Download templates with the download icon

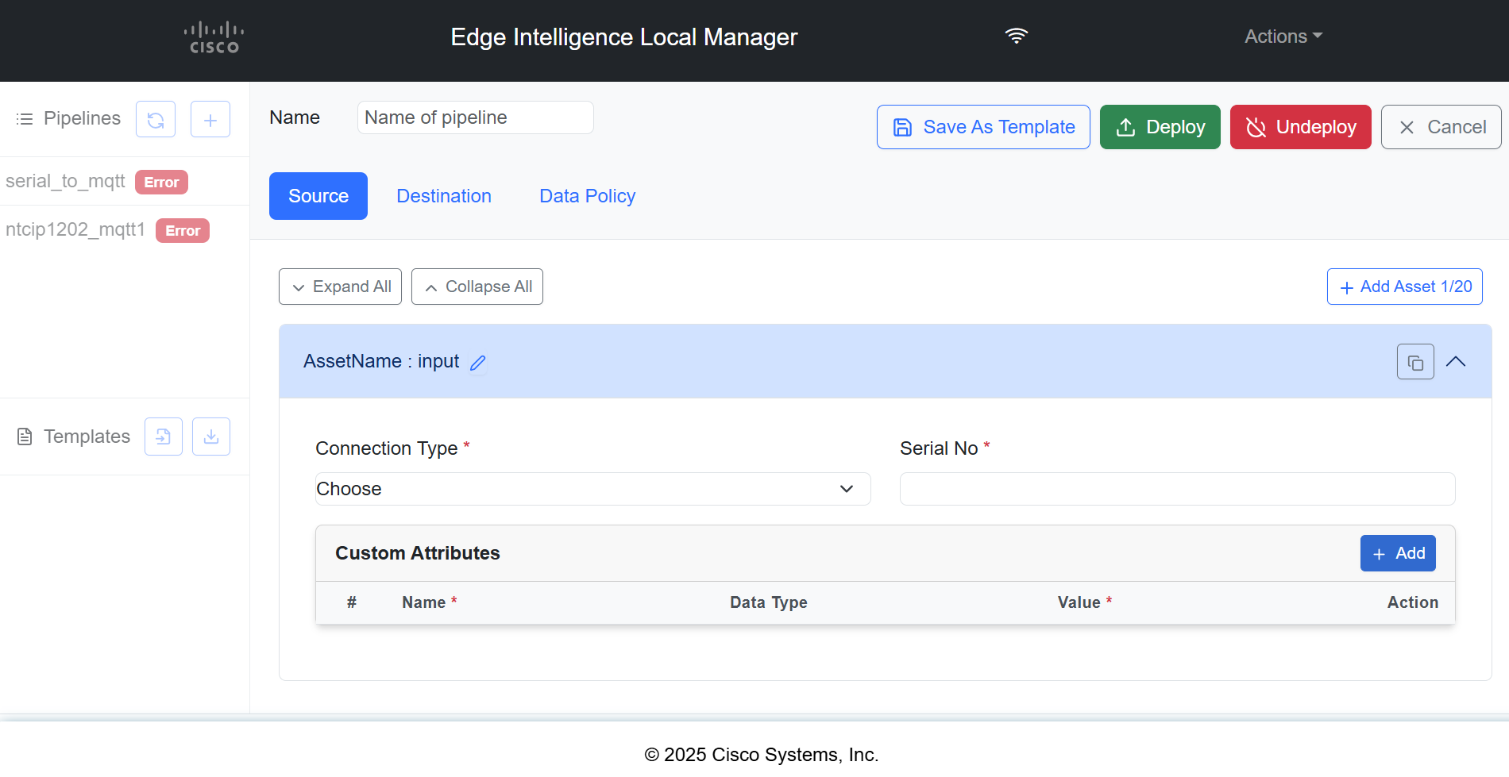point(211,437)
